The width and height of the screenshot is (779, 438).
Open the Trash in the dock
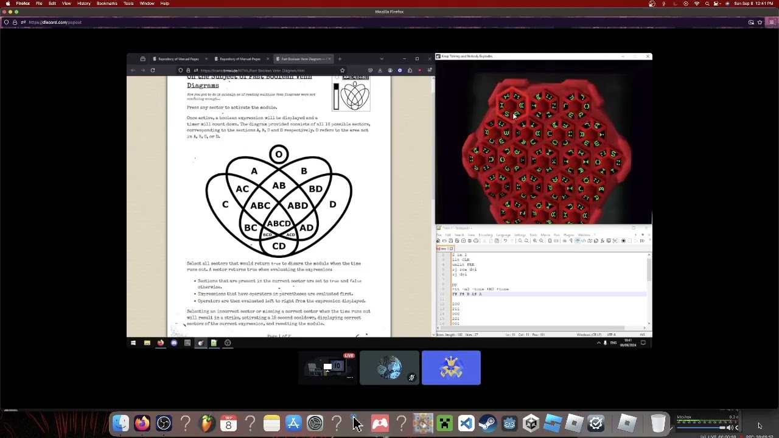[658, 423]
